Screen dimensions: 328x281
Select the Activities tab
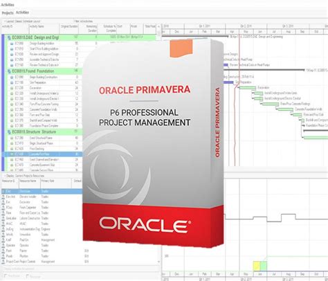click(x=22, y=12)
